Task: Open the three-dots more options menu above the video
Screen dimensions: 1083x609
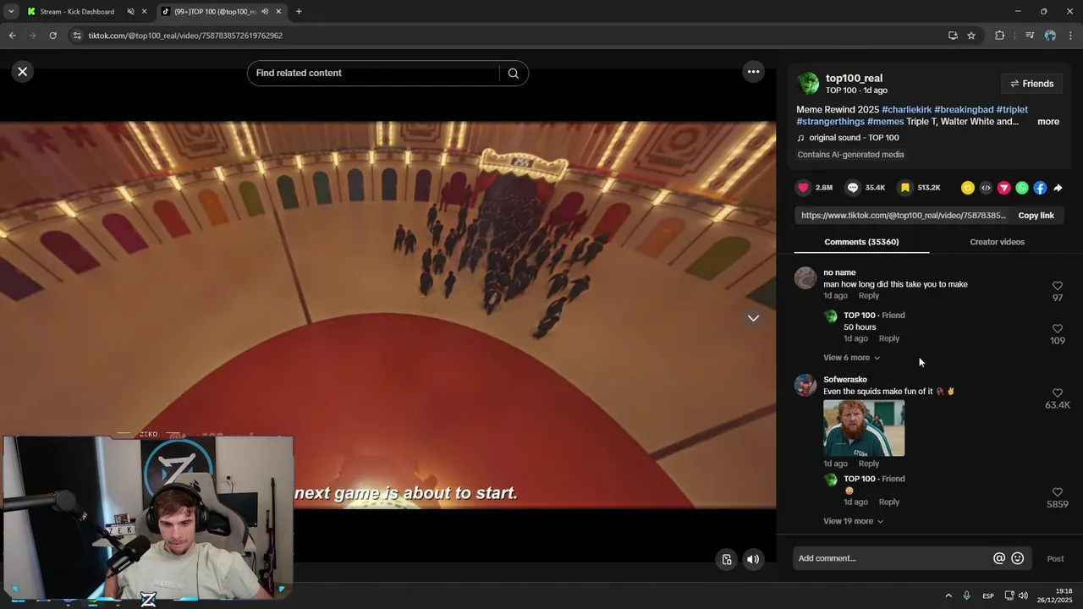Action: (753, 72)
